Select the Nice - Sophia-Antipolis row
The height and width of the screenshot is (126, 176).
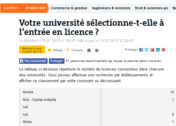98,100
